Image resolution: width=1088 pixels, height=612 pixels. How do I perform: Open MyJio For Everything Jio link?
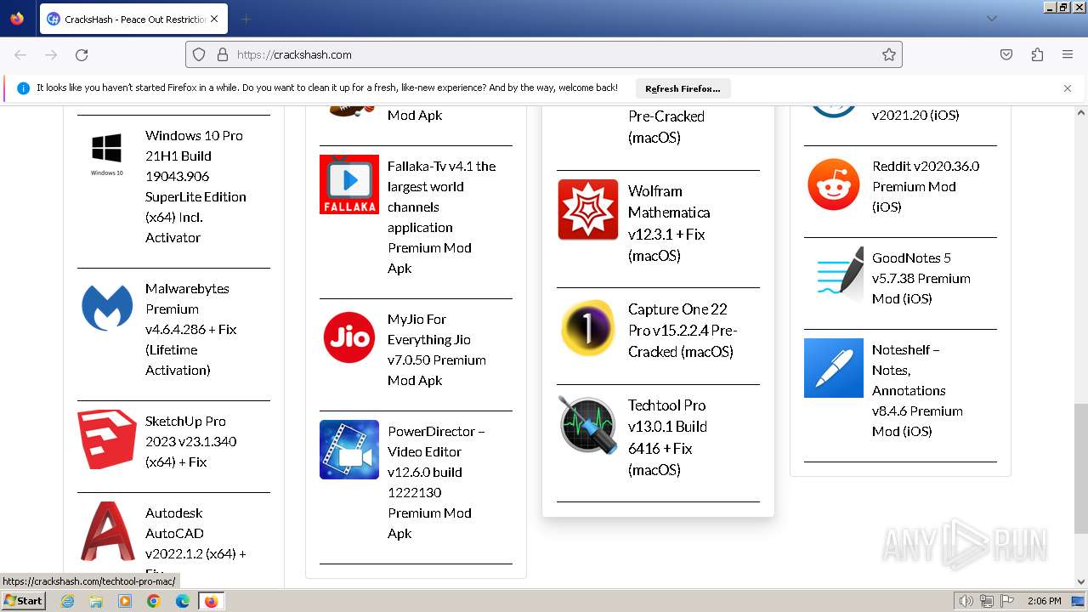(437, 349)
